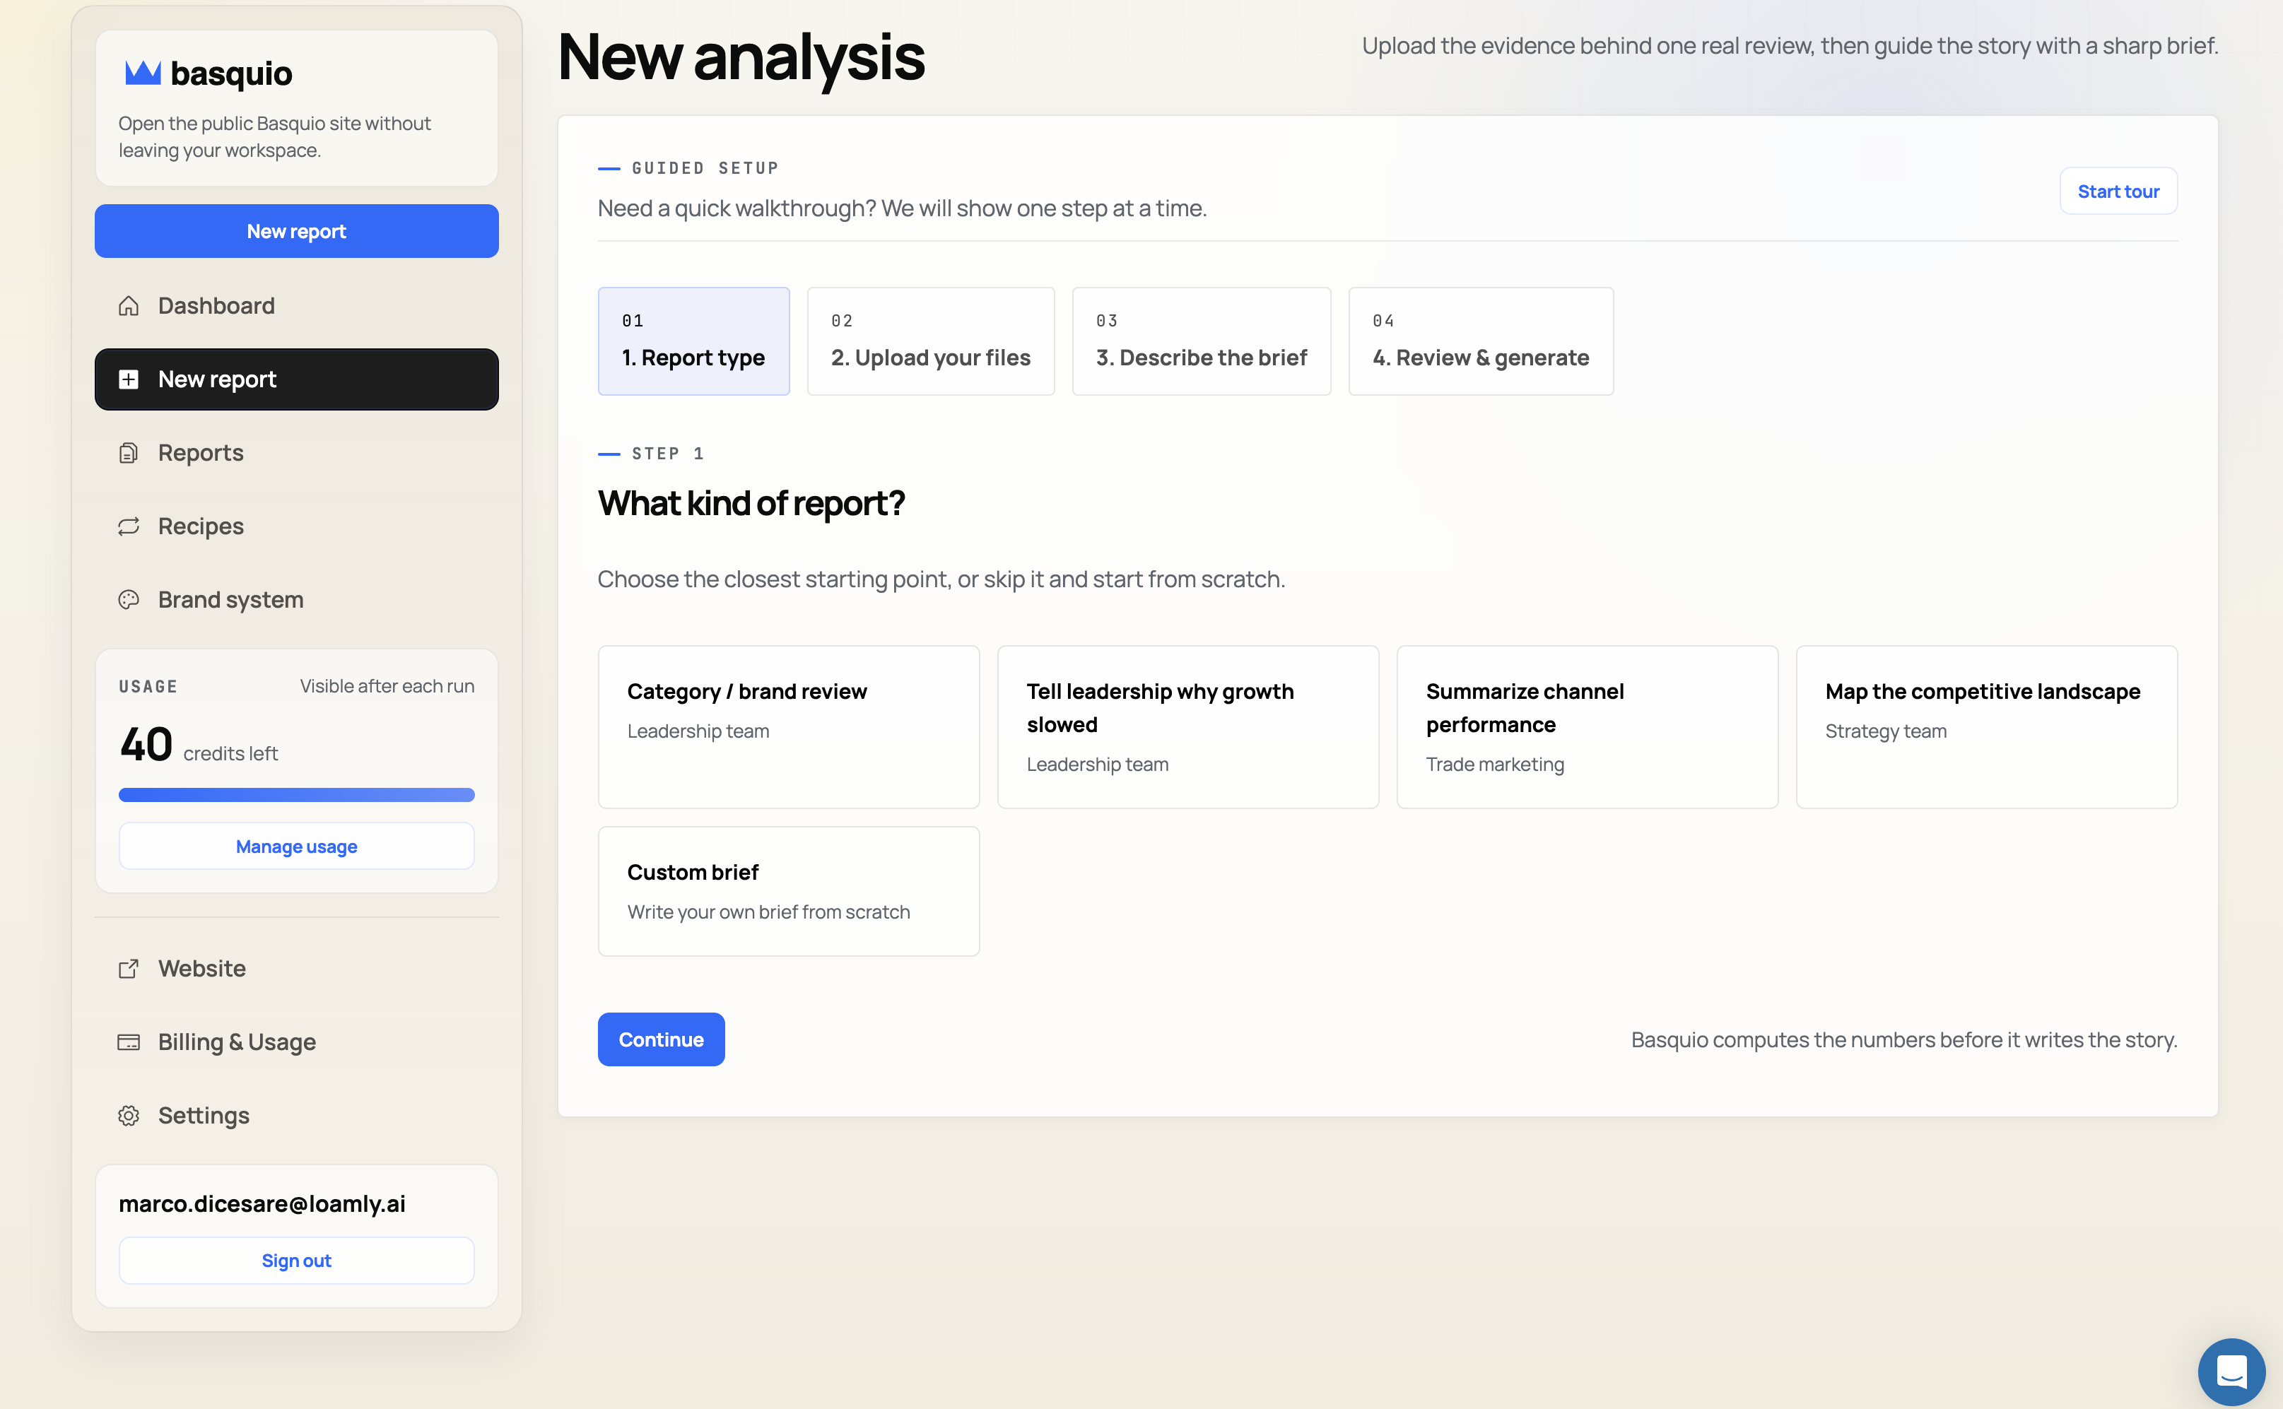Click the Brand system palette icon

coord(129,599)
